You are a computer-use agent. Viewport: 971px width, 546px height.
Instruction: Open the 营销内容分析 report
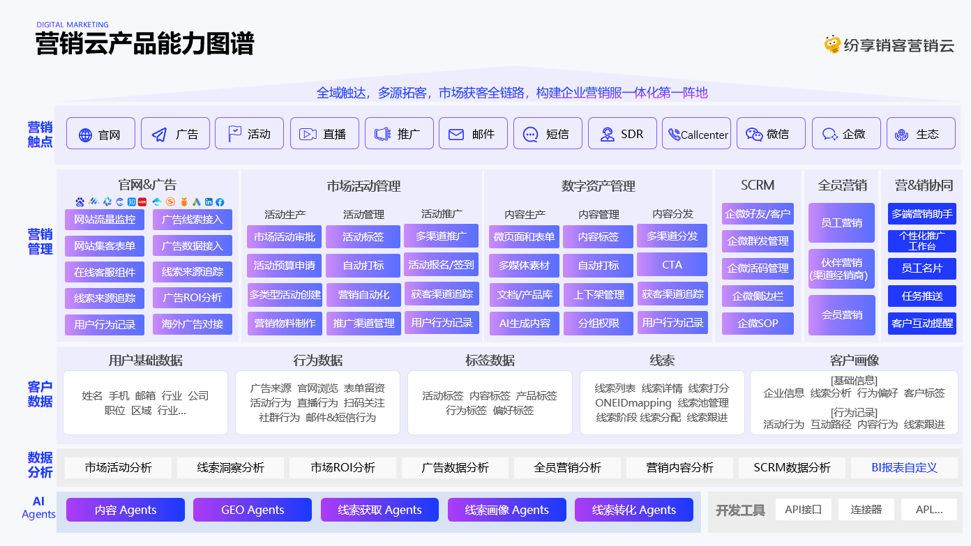[679, 467]
